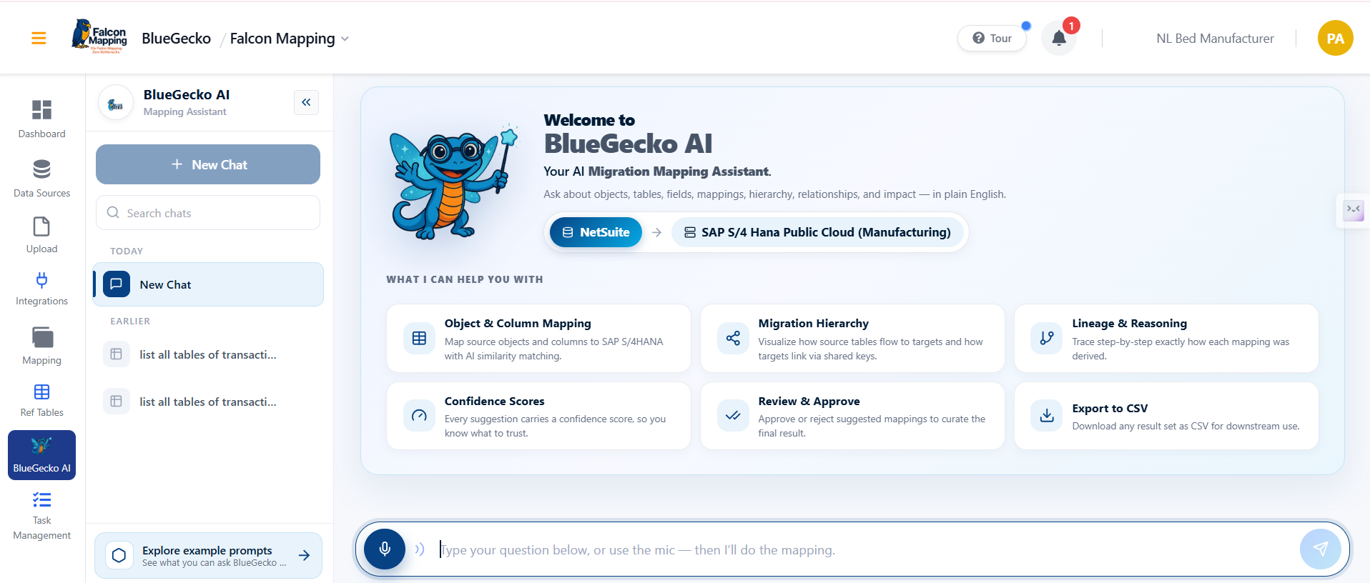Image resolution: width=1370 pixels, height=583 pixels.
Task: Click the gauge icon on Confidence Scores
Action: (x=420, y=416)
